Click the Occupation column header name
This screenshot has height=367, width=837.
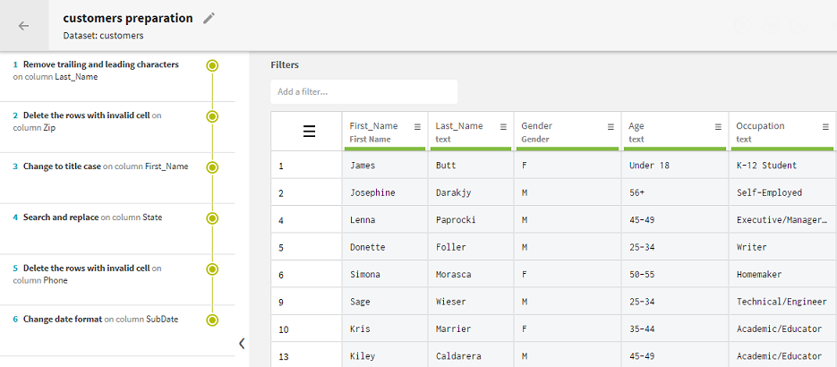pos(760,126)
